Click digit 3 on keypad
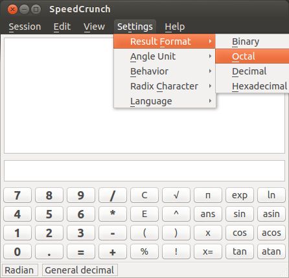 pyautogui.click(x=81, y=233)
